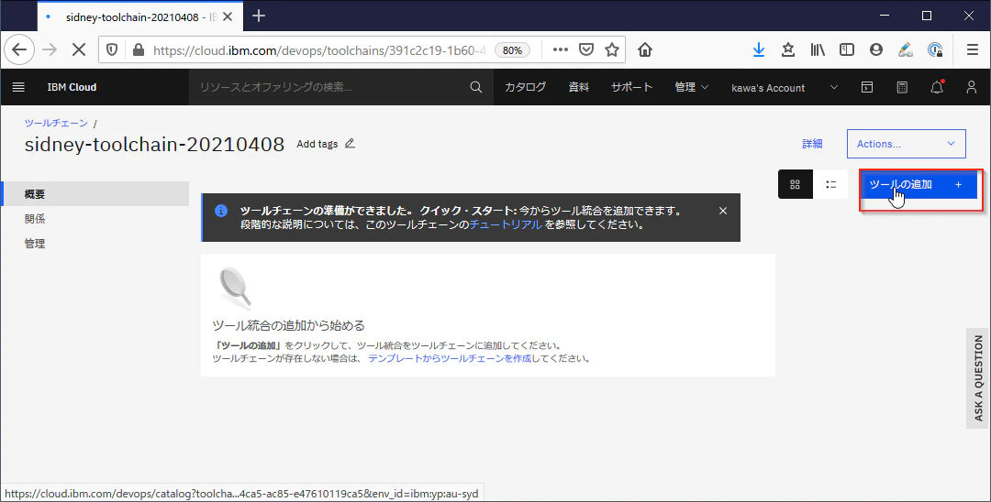The width and height of the screenshot is (991, 502).
Task: Click the pencil extension icon in toolbar
Action: coord(905,49)
